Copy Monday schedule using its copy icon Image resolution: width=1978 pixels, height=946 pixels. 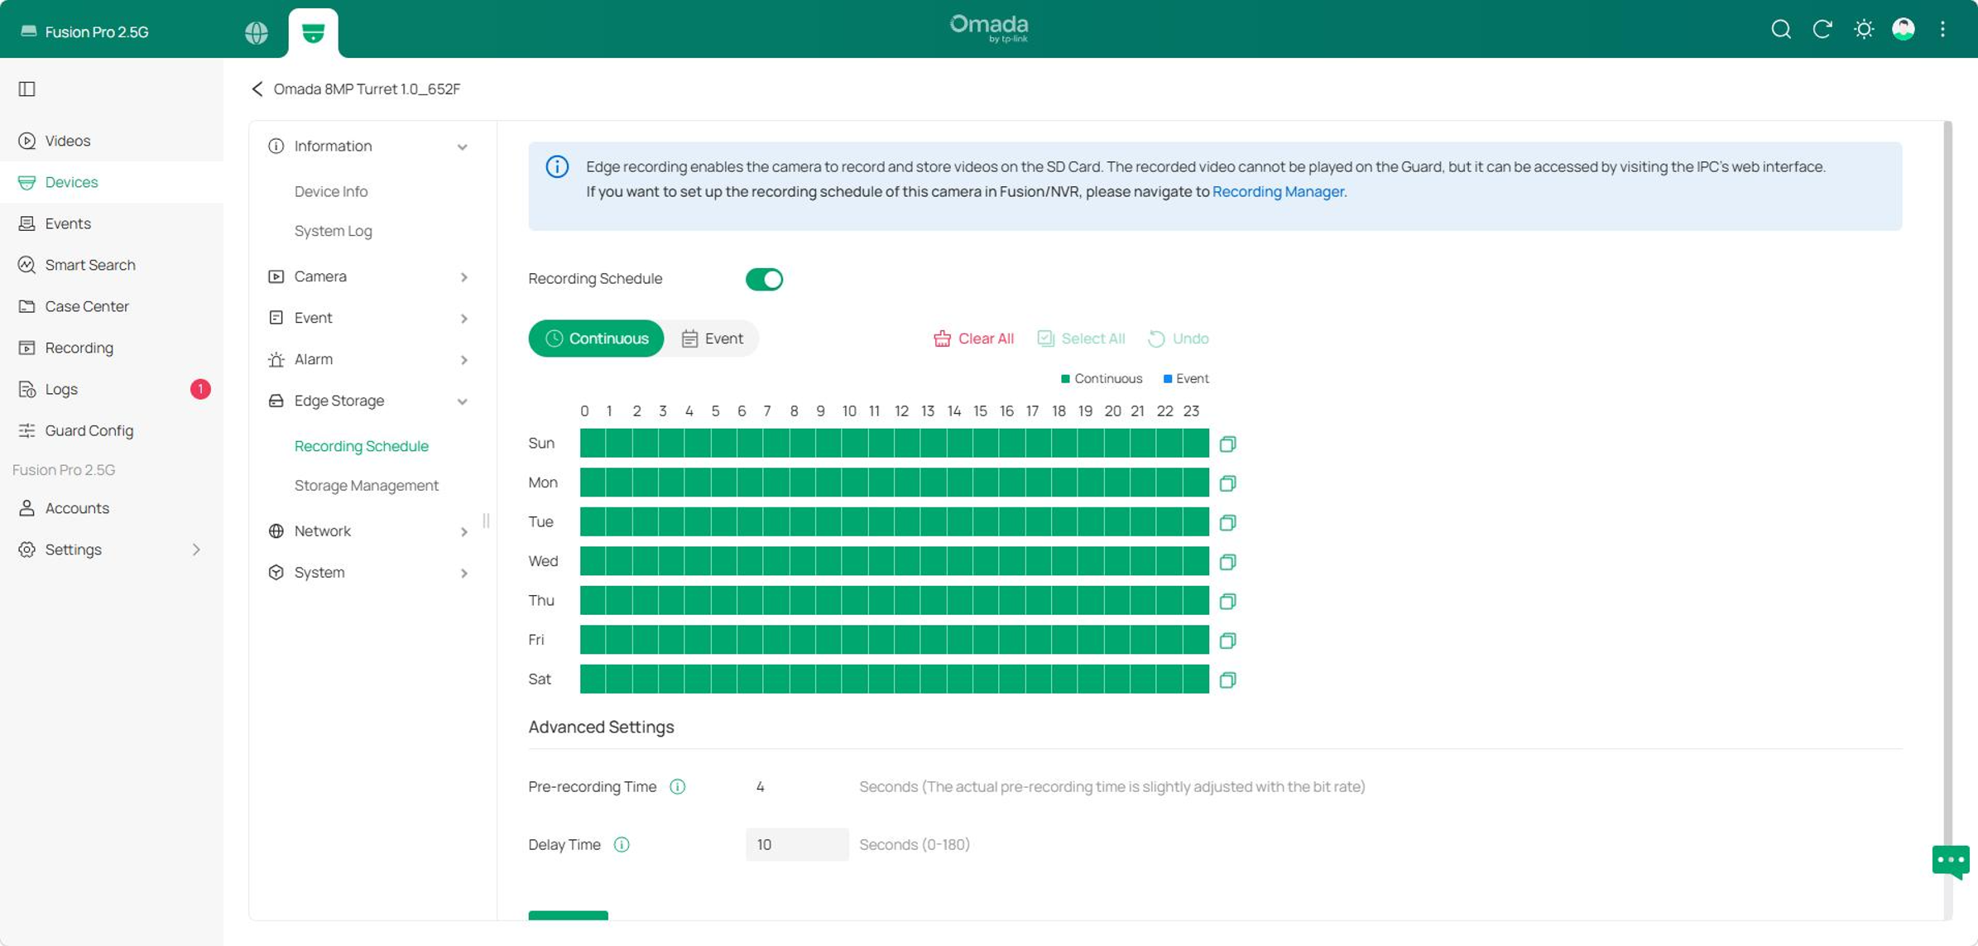1227,483
